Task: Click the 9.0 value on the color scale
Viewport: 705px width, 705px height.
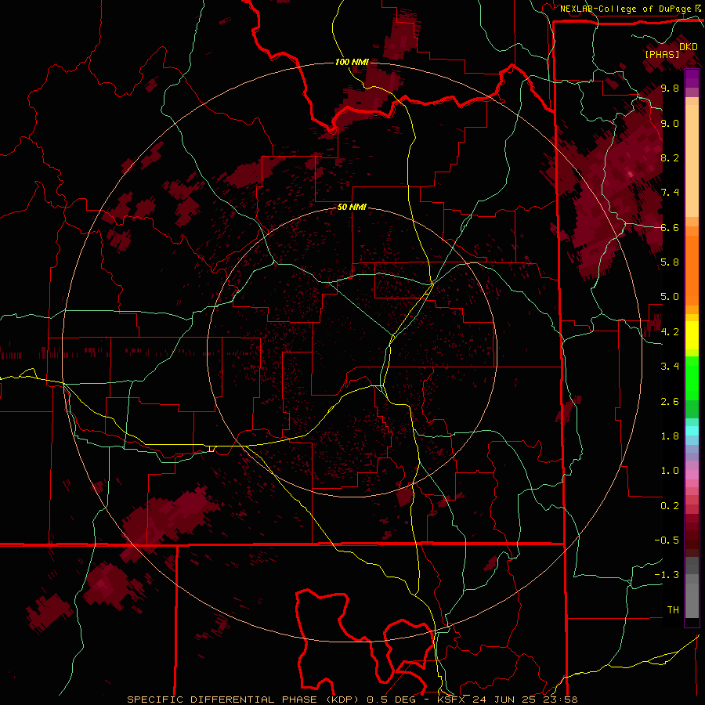Action: point(670,123)
